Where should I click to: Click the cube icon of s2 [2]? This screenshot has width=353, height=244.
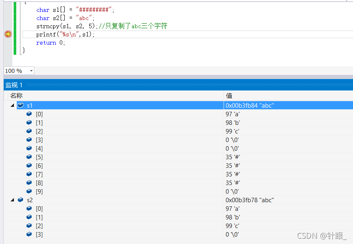pyautogui.click(x=29, y=226)
